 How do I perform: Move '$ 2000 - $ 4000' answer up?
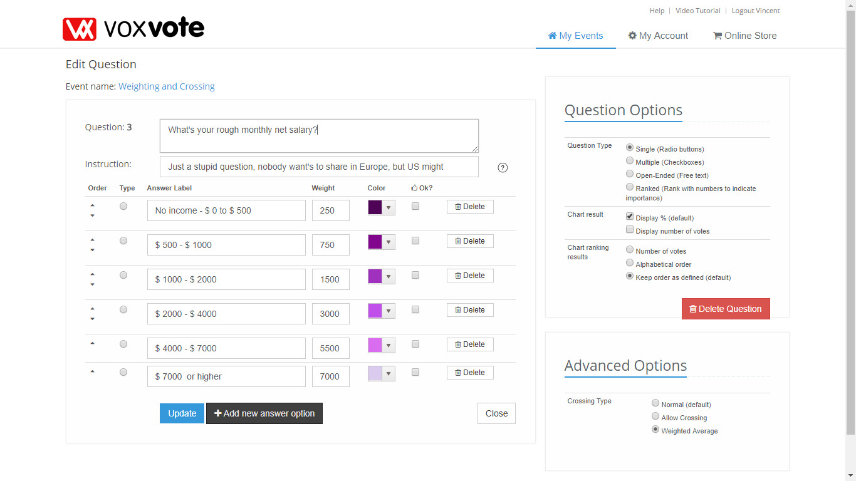pyautogui.click(x=93, y=308)
